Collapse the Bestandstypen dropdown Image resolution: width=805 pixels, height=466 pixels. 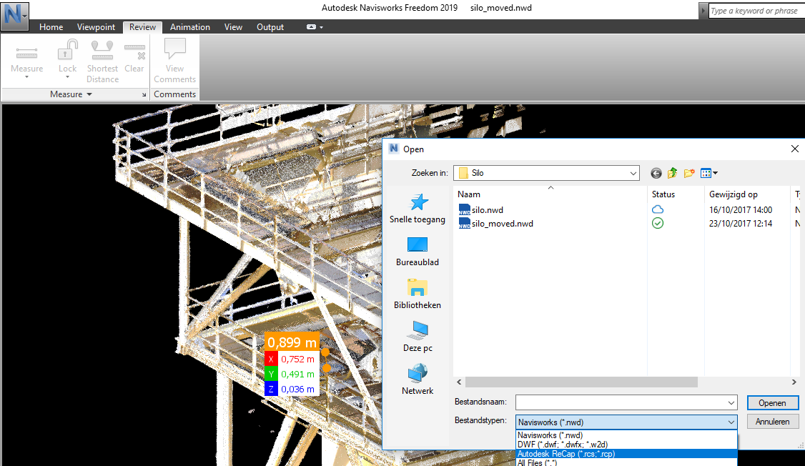[731, 422]
